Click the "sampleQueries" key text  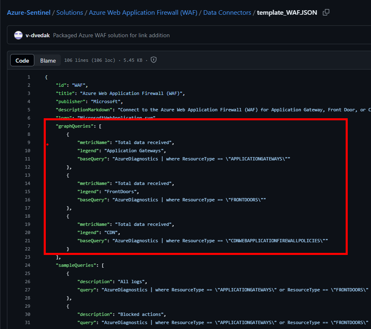[x=76, y=265]
